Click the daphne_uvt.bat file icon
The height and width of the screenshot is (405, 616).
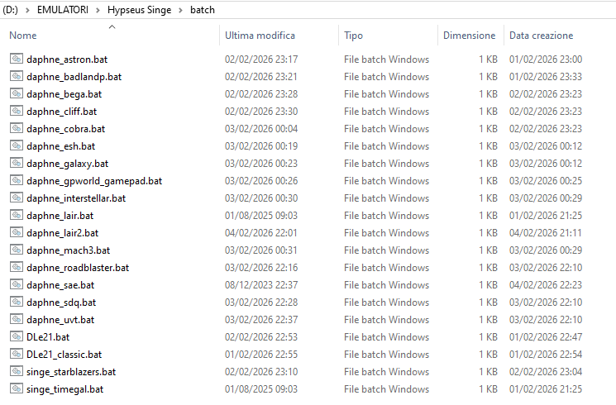17,319
